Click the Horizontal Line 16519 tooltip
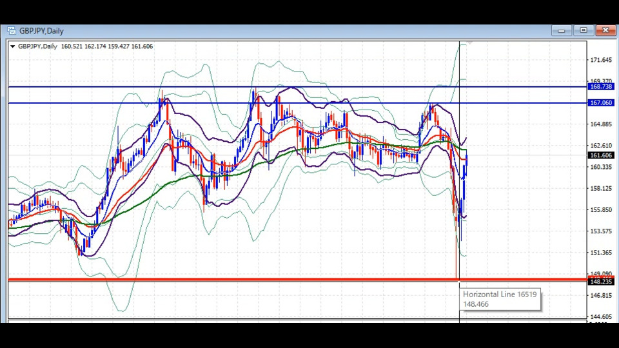The image size is (619, 348). coord(500,300)
